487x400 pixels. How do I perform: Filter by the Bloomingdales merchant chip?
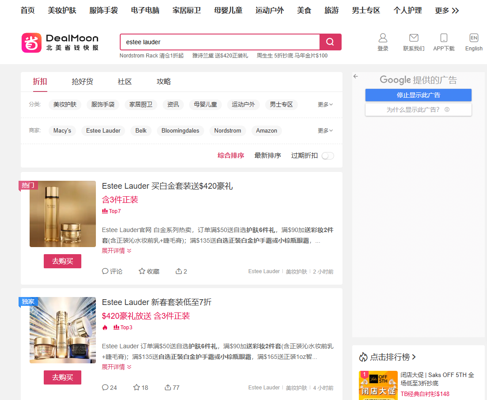tap(180, 131)
